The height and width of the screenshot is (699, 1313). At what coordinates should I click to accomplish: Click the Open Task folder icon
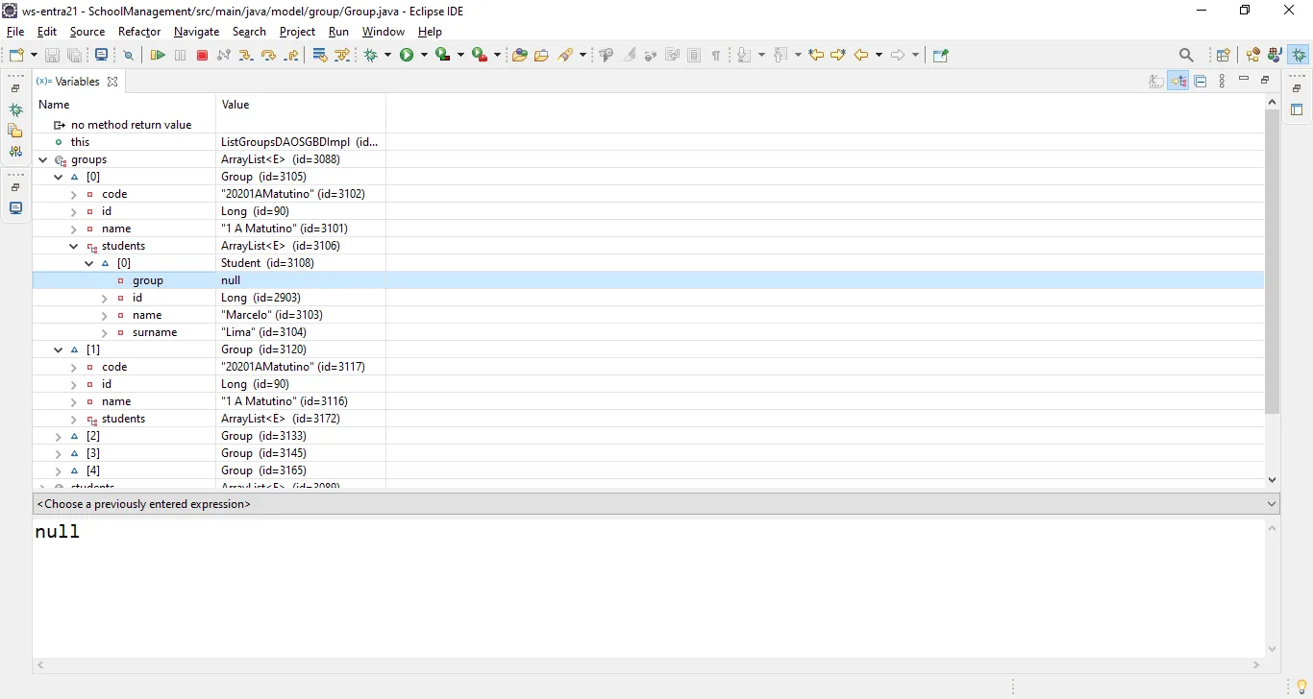tap(541, 55)
